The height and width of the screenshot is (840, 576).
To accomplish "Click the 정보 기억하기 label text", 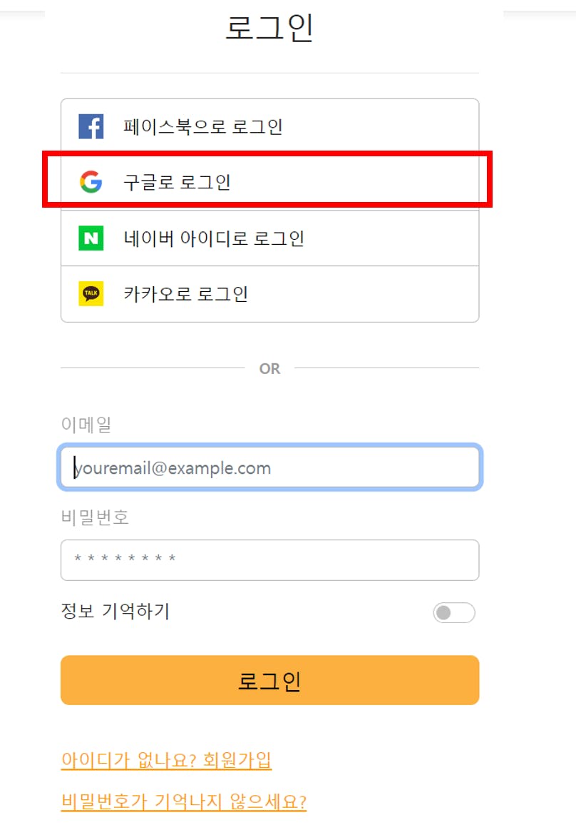I will click(115, 611).
